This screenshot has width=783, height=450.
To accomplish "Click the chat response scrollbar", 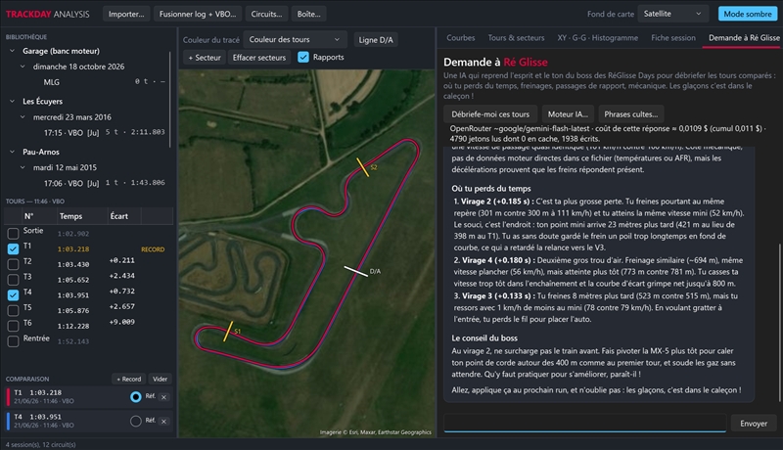I will point(779,322).
